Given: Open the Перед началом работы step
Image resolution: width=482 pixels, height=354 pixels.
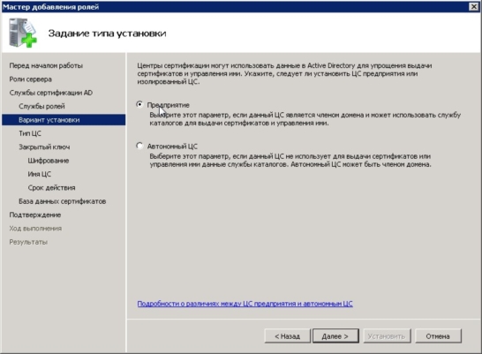Looking at the screenshot, I should tap(46, 65).
